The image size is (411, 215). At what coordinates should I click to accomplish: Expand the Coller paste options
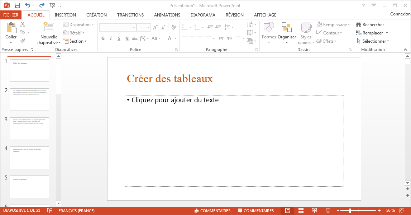(x=11, y=42)
